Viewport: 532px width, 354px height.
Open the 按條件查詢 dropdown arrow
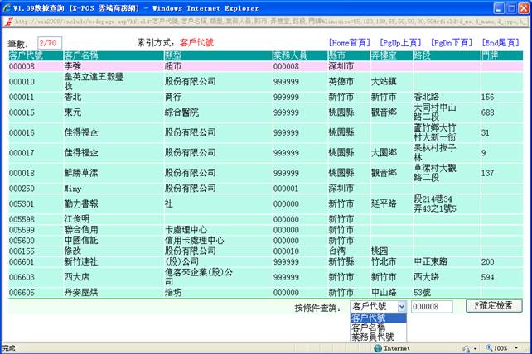point(402,307)
